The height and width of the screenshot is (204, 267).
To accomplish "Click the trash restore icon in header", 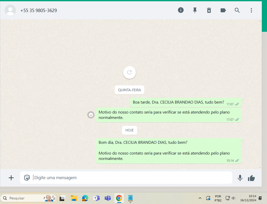I will (x=209, y=10).
